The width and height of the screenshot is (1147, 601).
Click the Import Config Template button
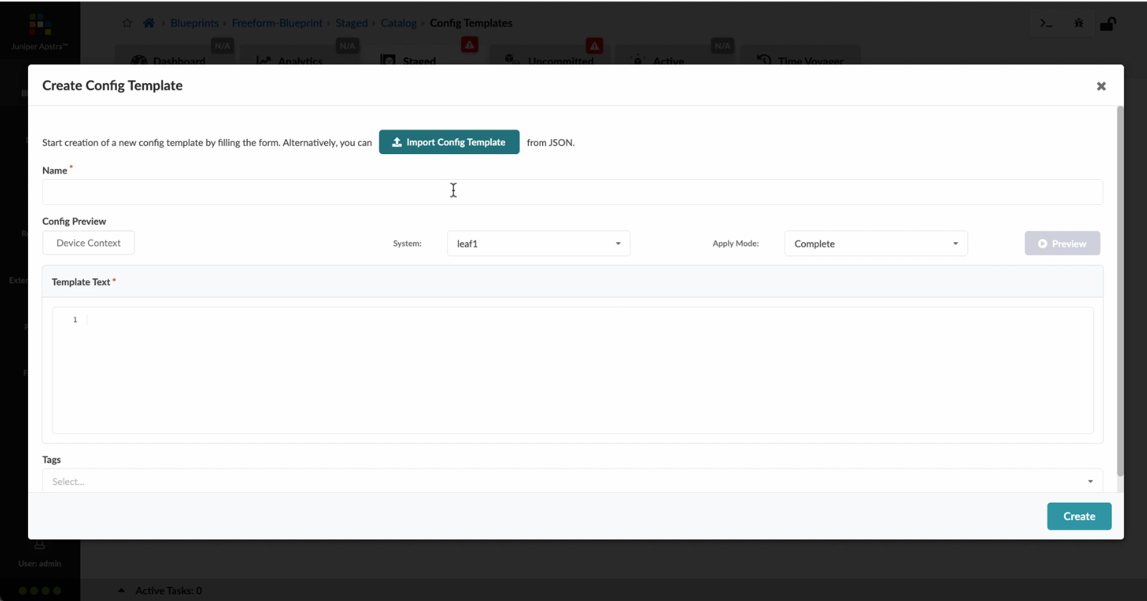[x=449, y=142]
